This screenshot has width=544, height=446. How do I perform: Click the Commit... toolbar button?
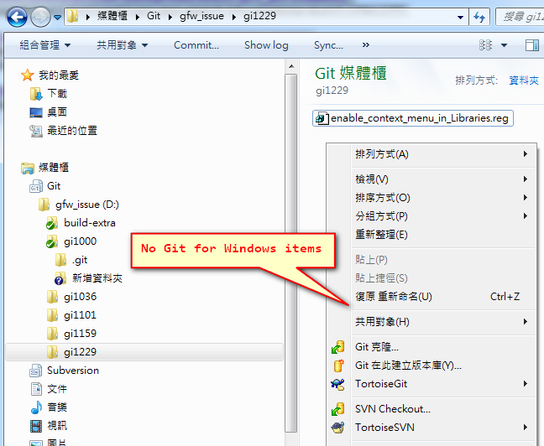point(196,45)
